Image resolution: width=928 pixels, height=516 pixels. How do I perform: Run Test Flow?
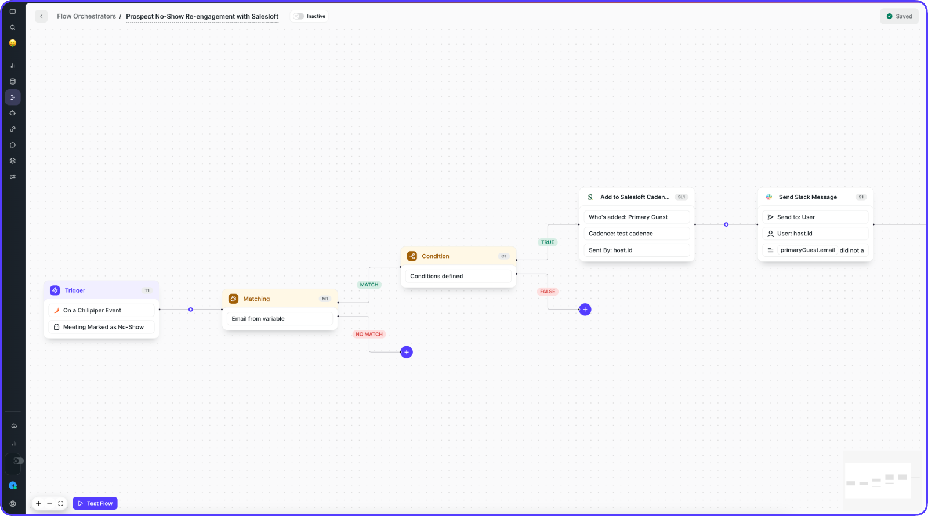tap(95, 503)
